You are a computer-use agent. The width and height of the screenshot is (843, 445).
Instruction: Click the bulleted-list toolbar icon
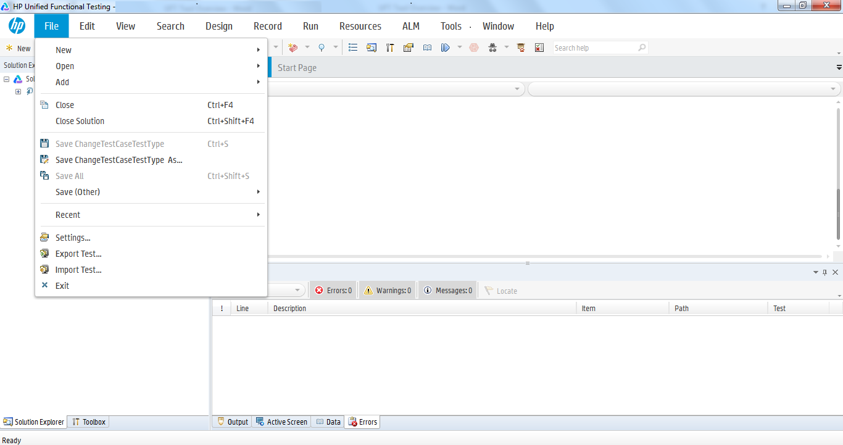coord(353,47)
